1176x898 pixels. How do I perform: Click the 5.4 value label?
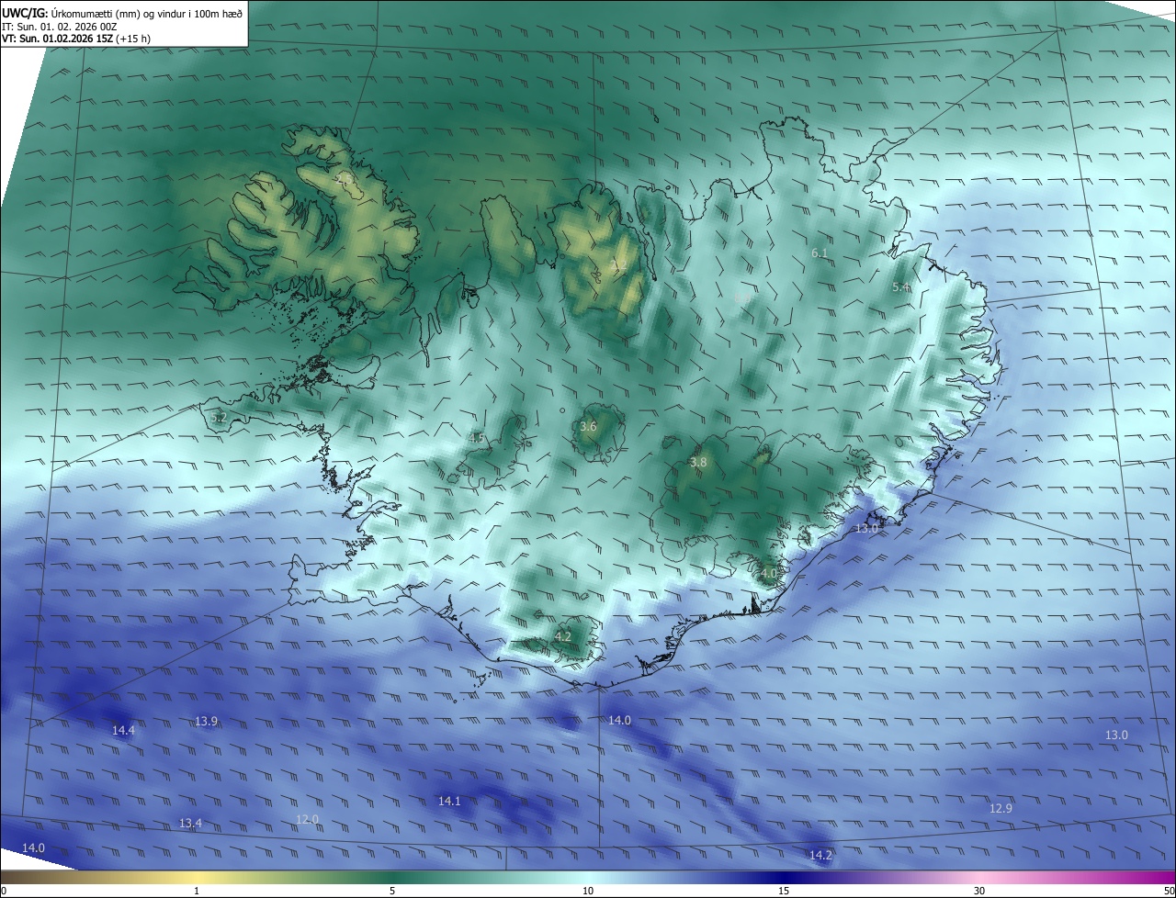(901, 287)
